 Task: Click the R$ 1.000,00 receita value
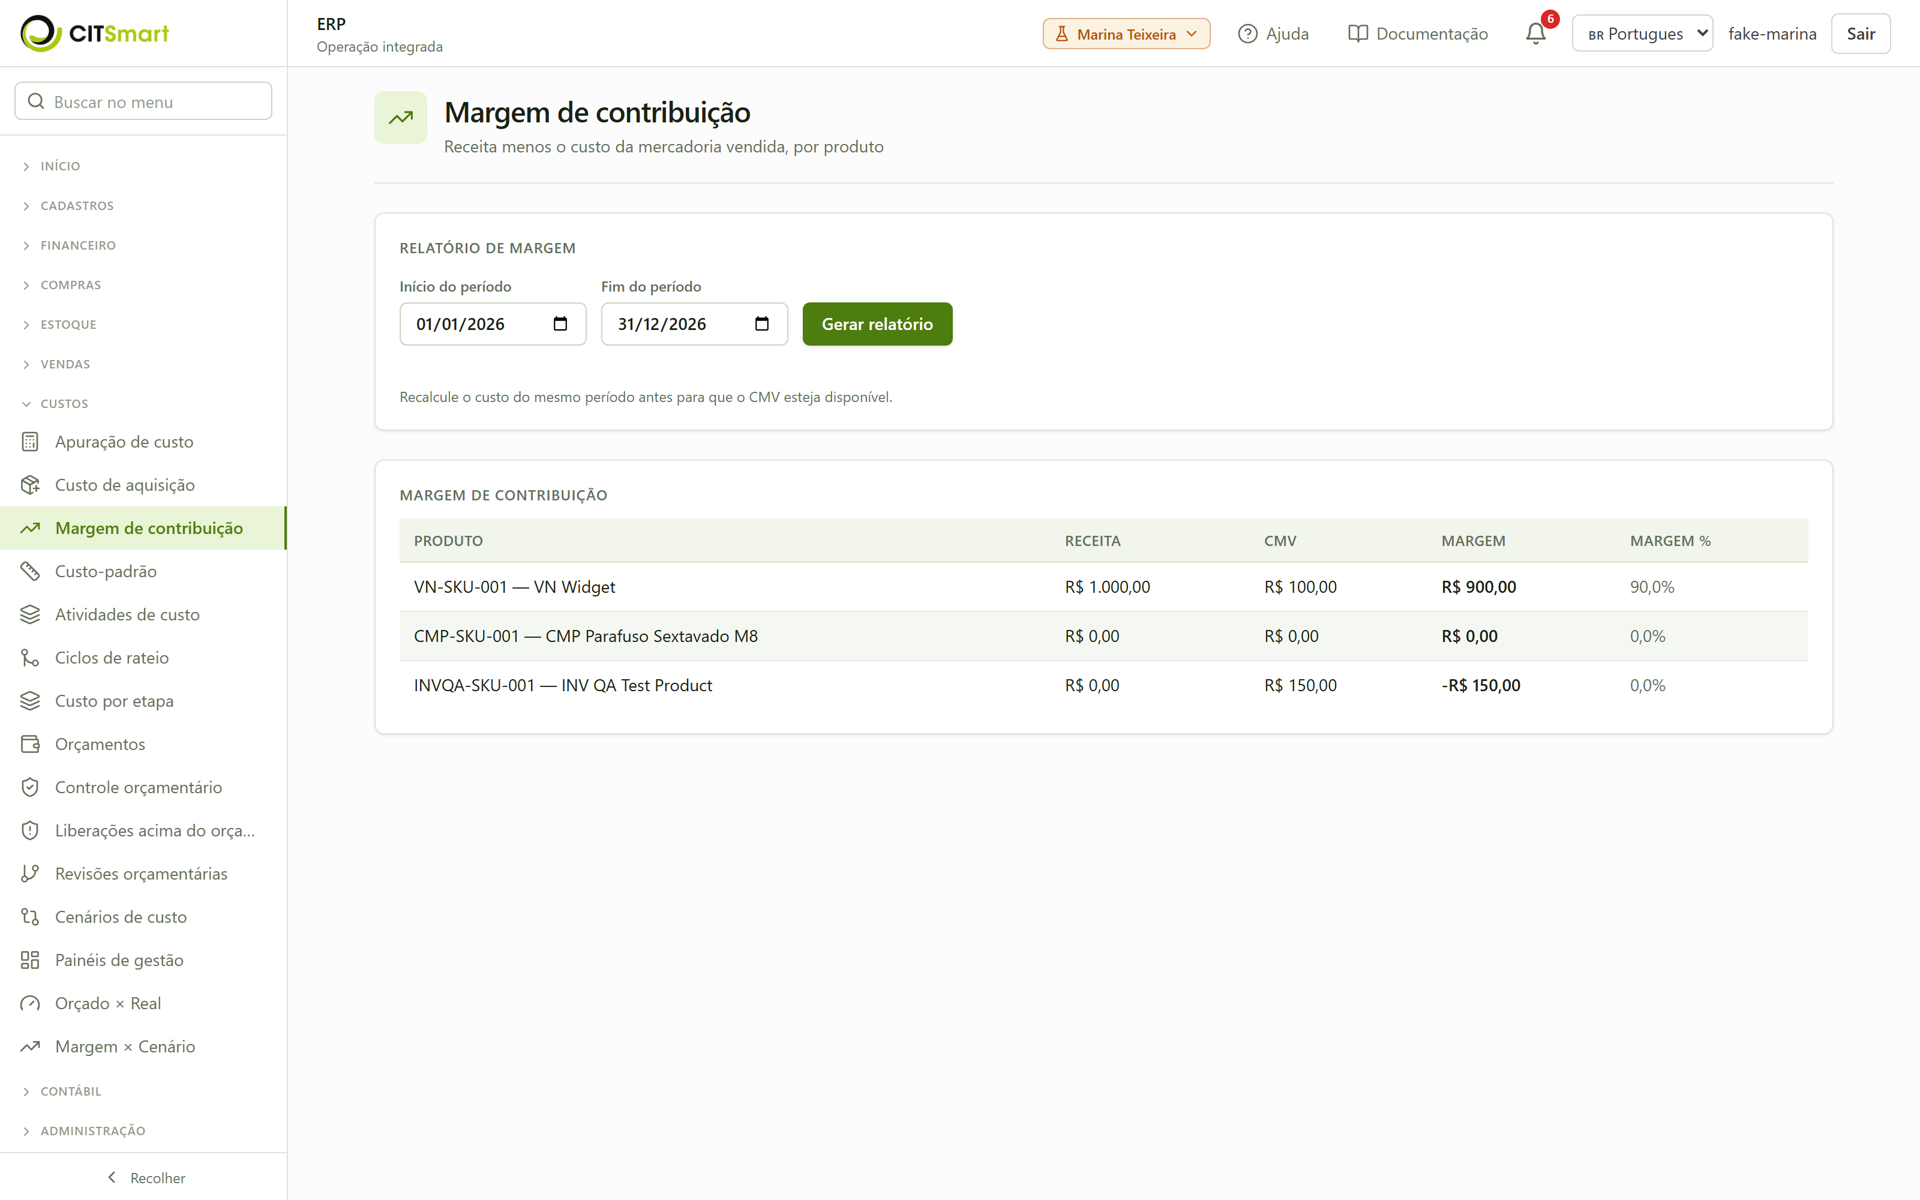[1107, 587]
